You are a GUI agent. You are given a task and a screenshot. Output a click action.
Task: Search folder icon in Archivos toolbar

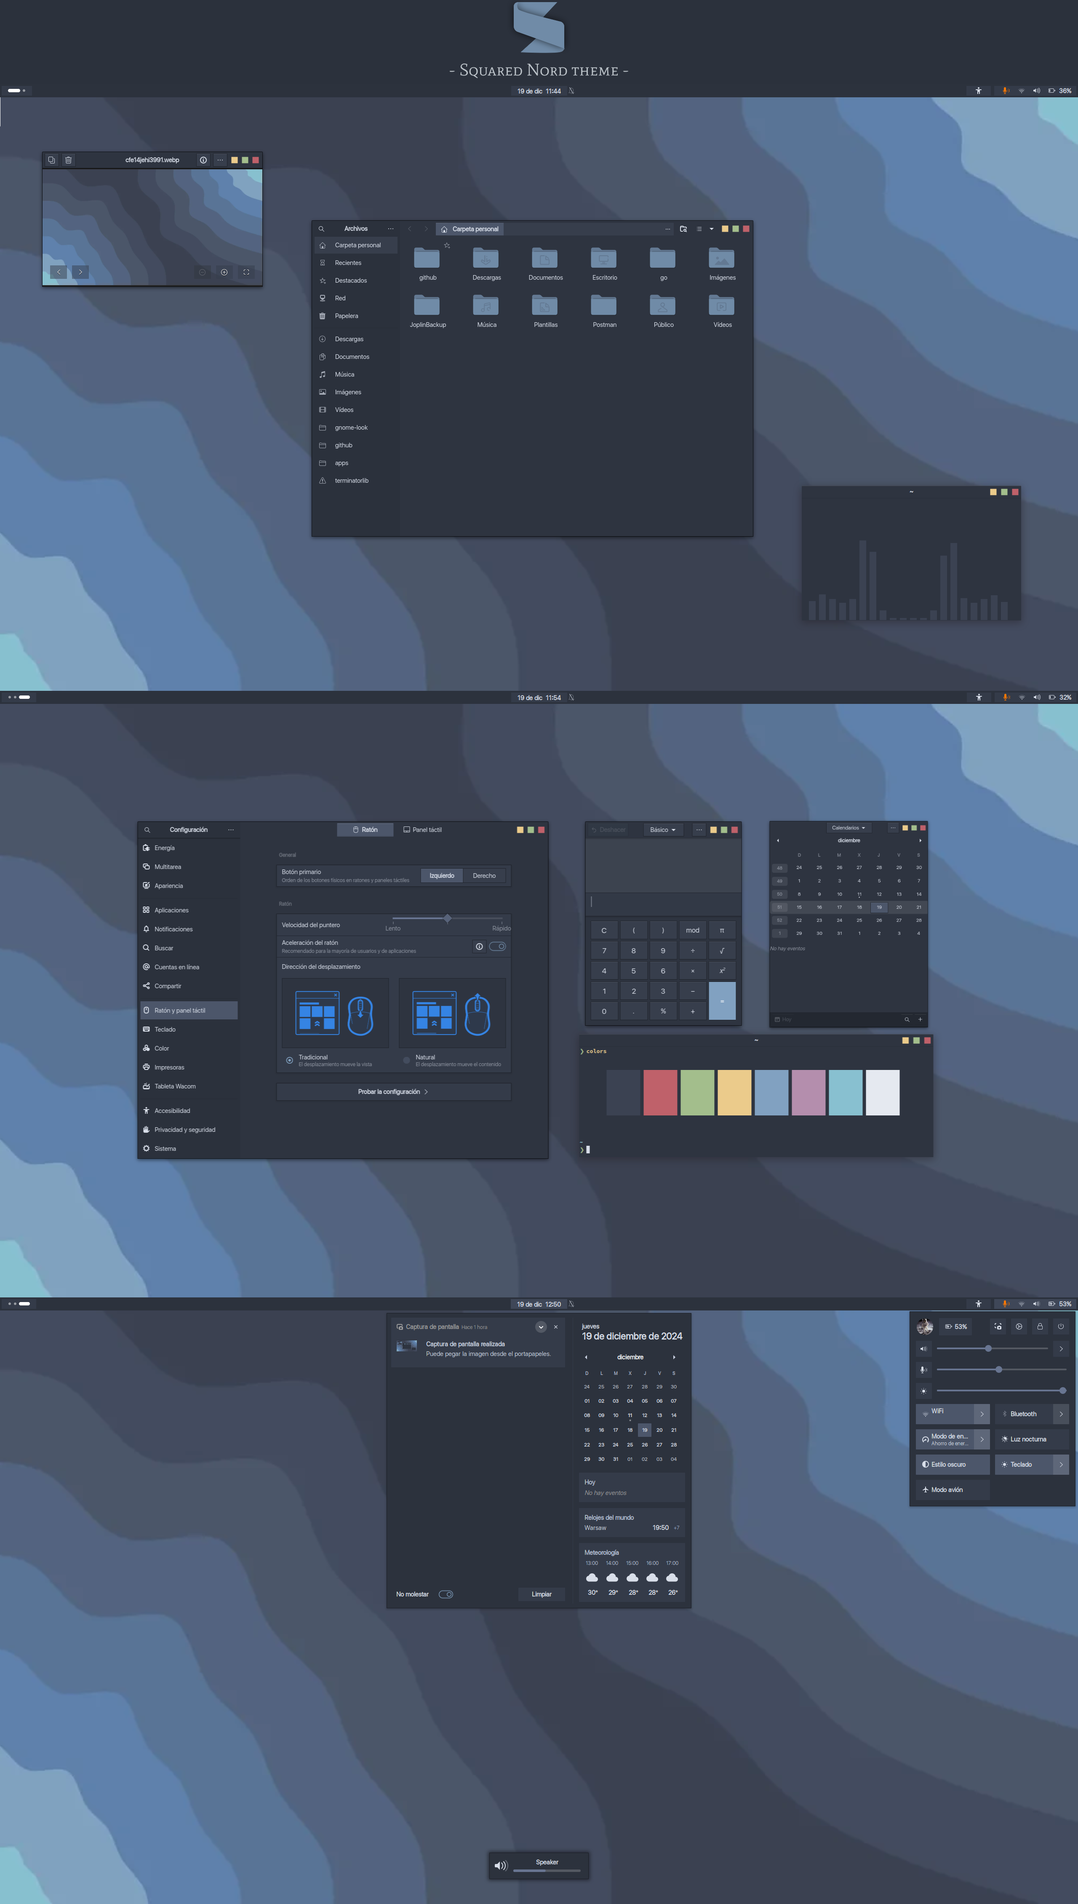coord(683,229)
